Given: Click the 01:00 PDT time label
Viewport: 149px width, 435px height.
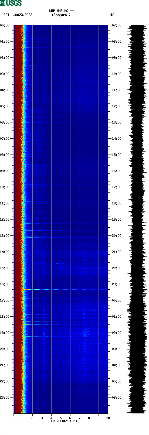Looking at the screenshot, I should point(5,42).
